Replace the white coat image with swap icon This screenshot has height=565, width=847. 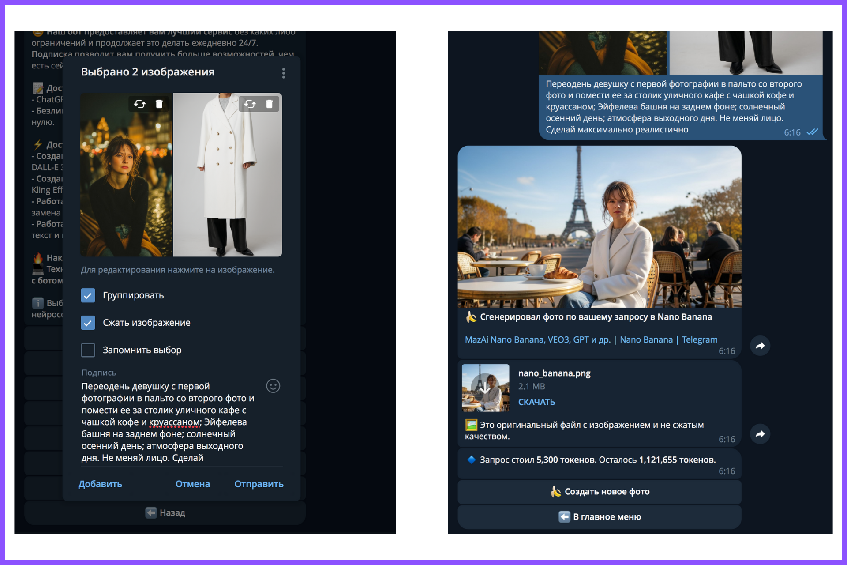(x=250, y=104)
